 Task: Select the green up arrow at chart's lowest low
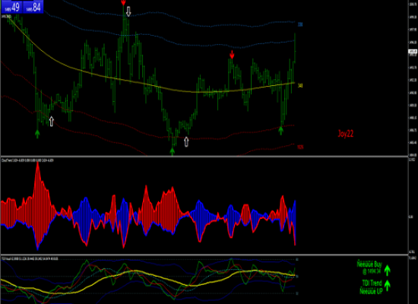[173, 151]
